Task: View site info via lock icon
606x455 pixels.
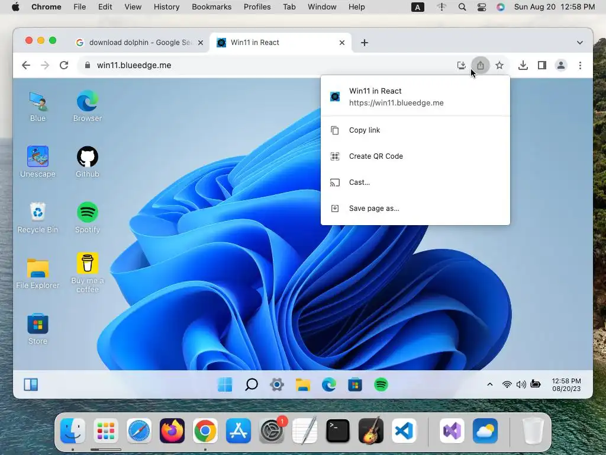Action: [88, 65]
